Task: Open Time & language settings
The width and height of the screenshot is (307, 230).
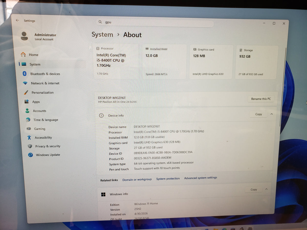Action: [x=46, y=120]
